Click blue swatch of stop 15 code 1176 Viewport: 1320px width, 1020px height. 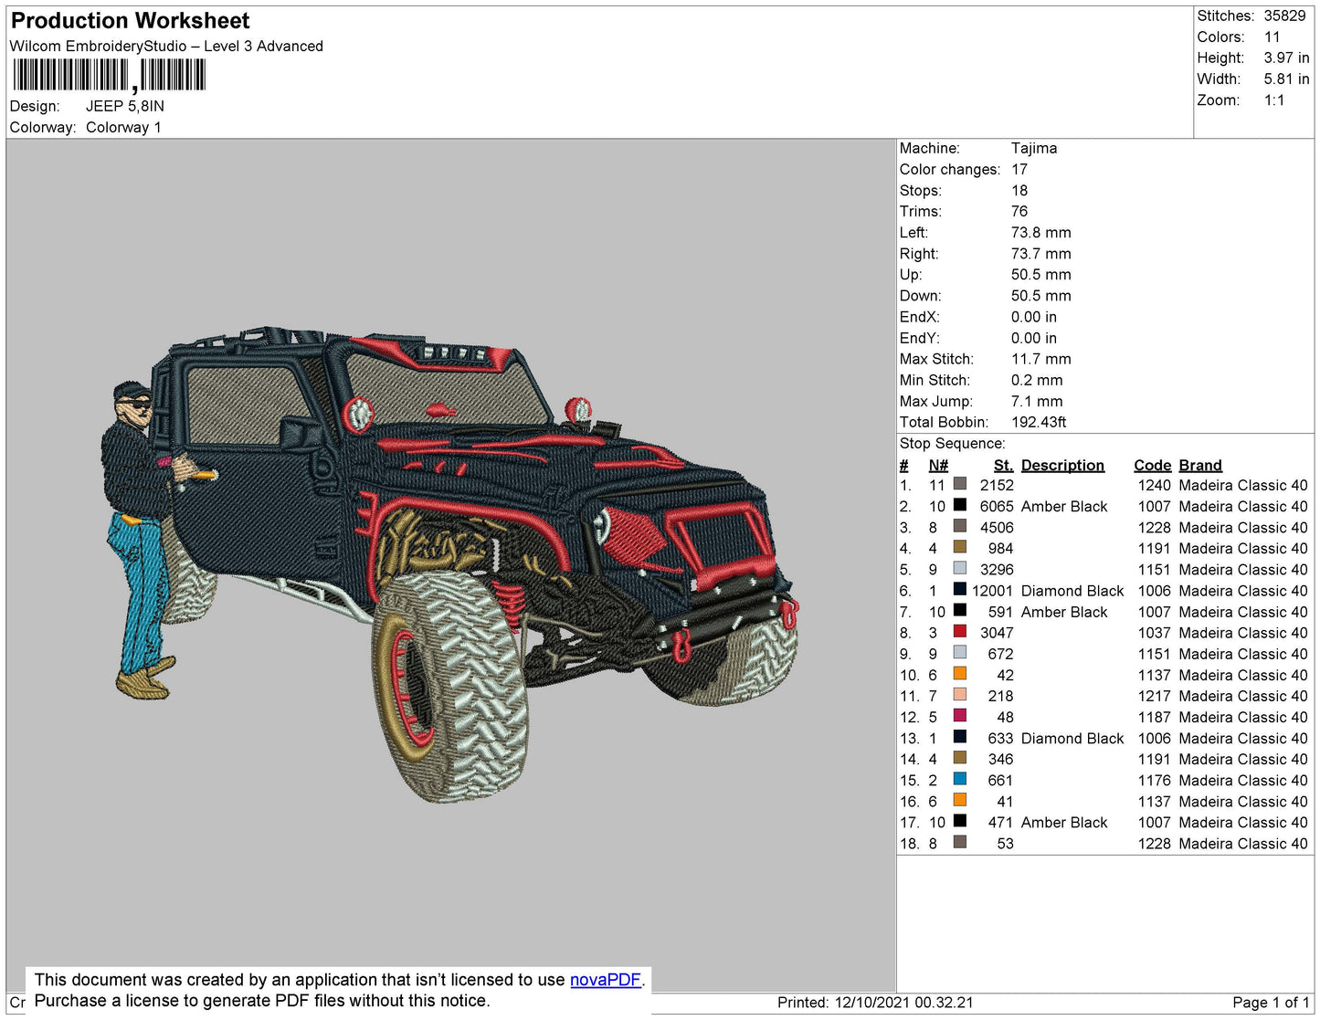(x=960, y=779)
